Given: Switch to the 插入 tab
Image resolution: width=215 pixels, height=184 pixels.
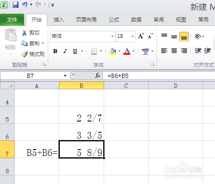Looking at the screenshot, I should tap(59, 20).
